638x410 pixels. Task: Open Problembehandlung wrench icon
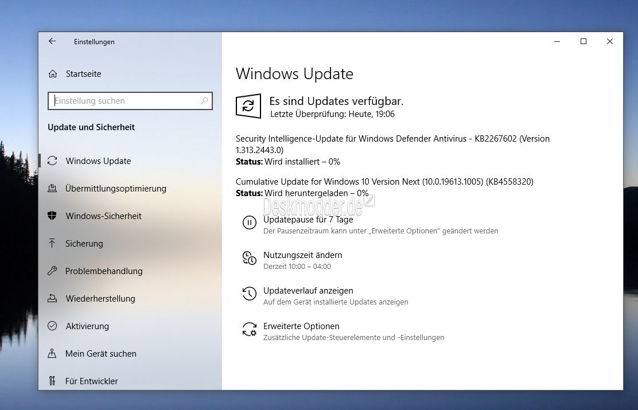[52, 271]
